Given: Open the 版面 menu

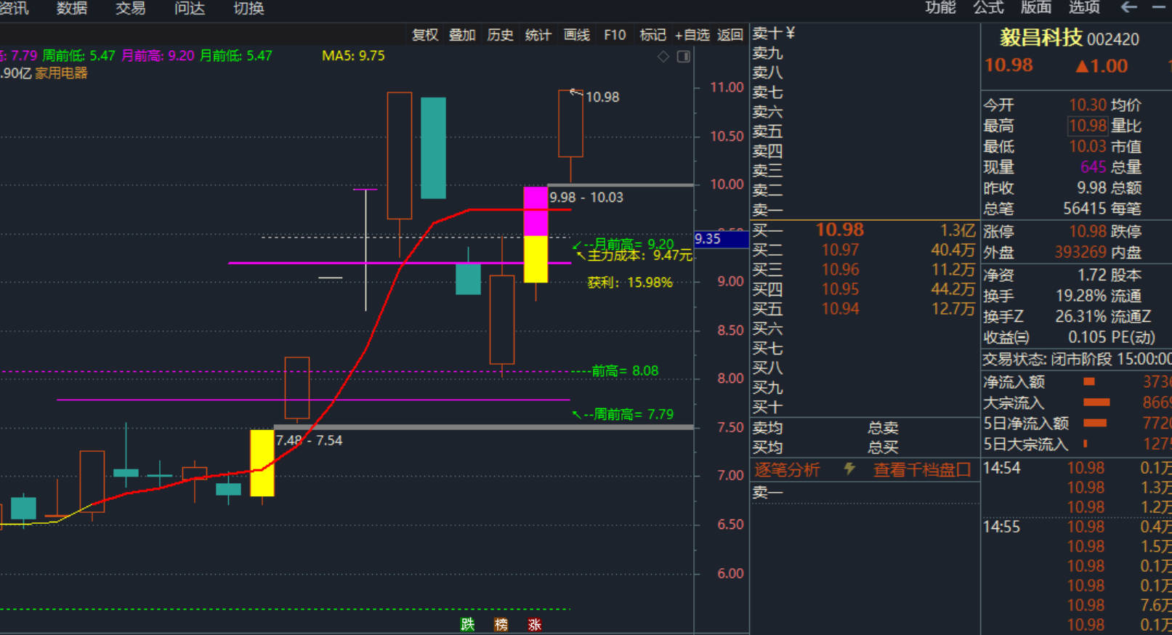Looking at the screenshot, I should click(x=1036, y=7).
